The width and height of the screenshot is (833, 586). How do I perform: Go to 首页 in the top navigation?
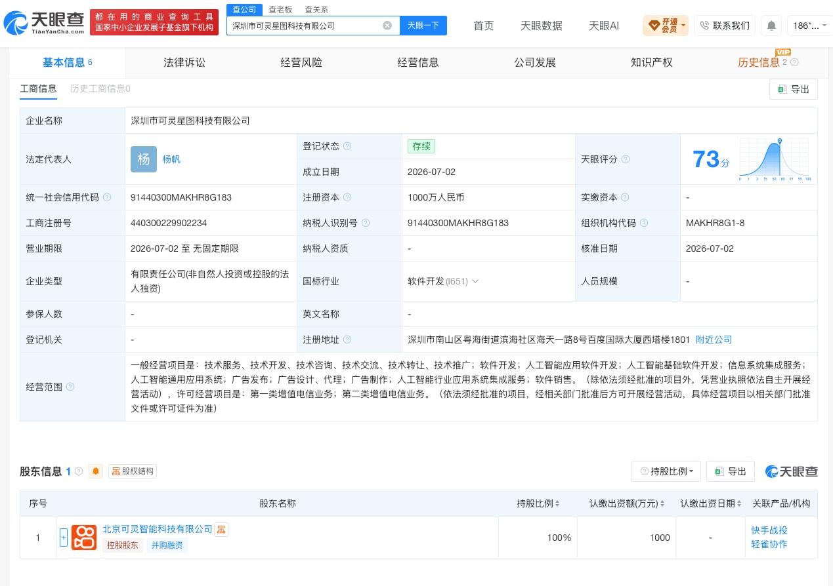(x=484, y=26)
